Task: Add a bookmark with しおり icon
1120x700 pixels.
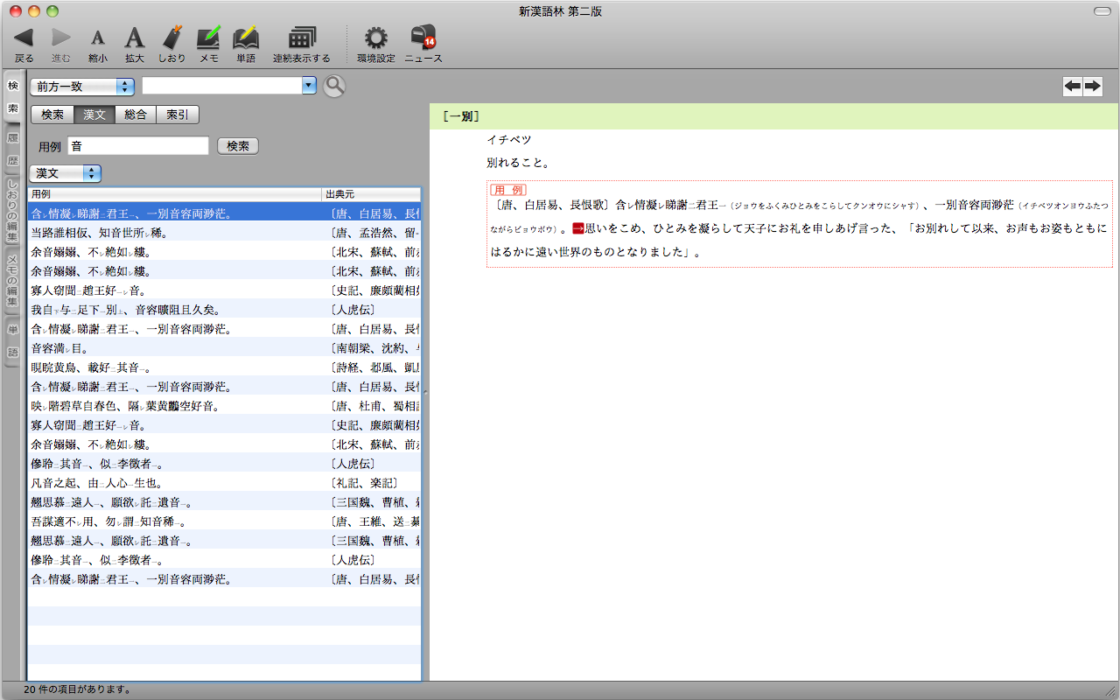Action: pyautogui.click(x=172, y=38)
